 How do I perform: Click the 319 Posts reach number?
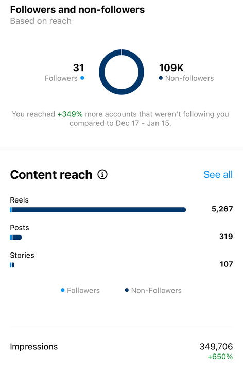point(226,237)
